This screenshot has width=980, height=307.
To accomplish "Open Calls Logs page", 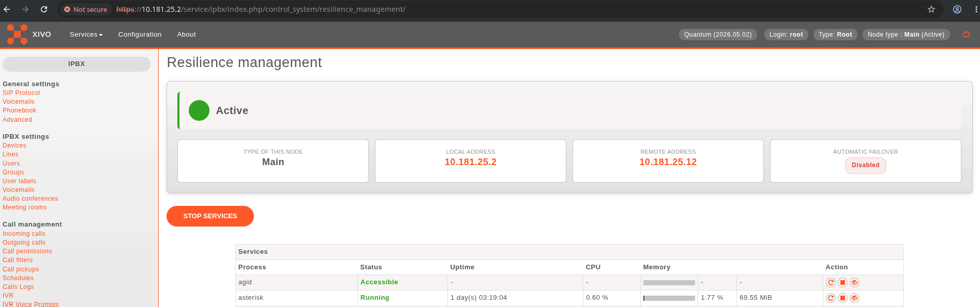I will point(18,287).
